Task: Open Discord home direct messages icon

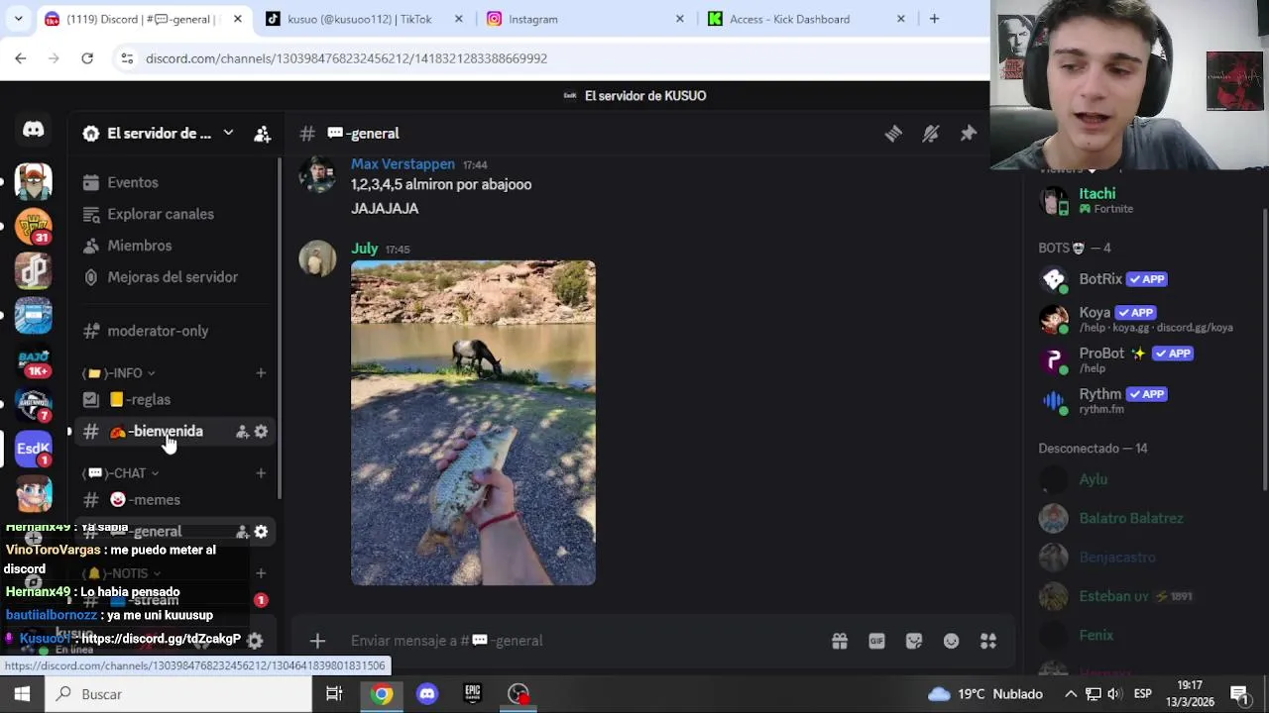Action: click(34, 130)
